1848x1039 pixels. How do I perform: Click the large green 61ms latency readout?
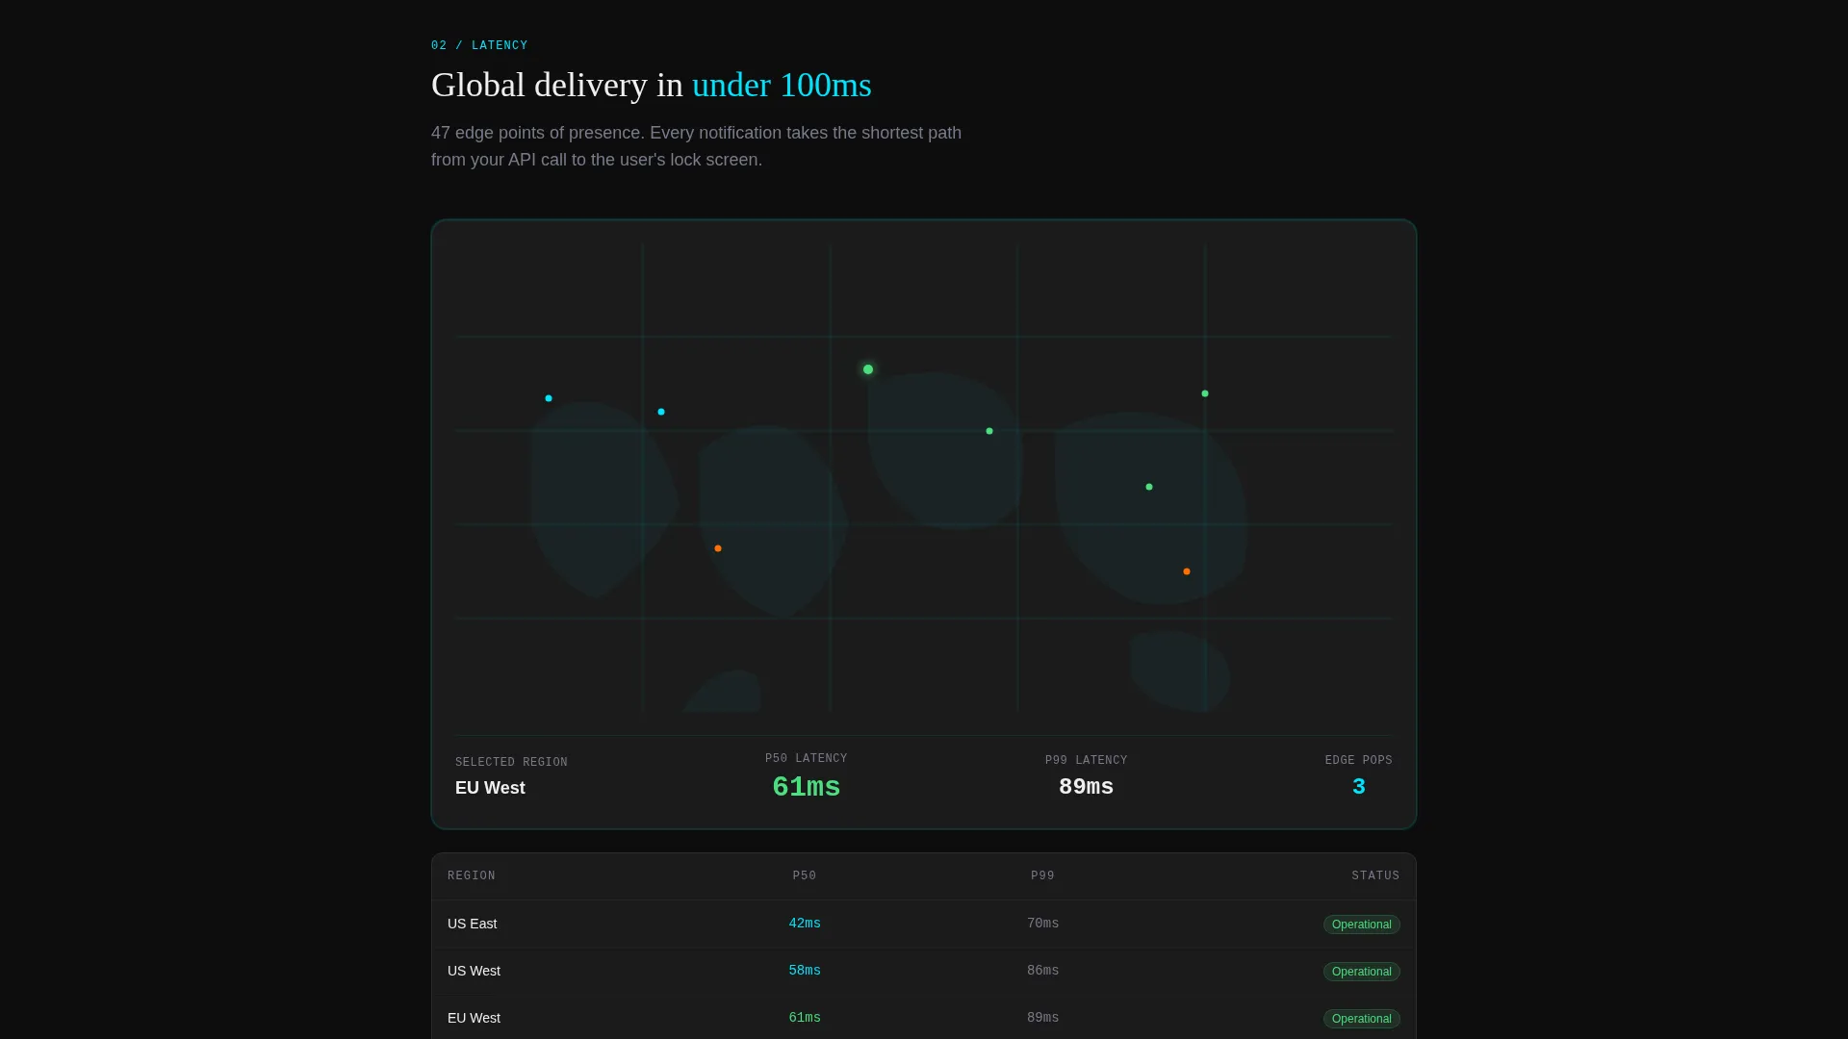807,787
